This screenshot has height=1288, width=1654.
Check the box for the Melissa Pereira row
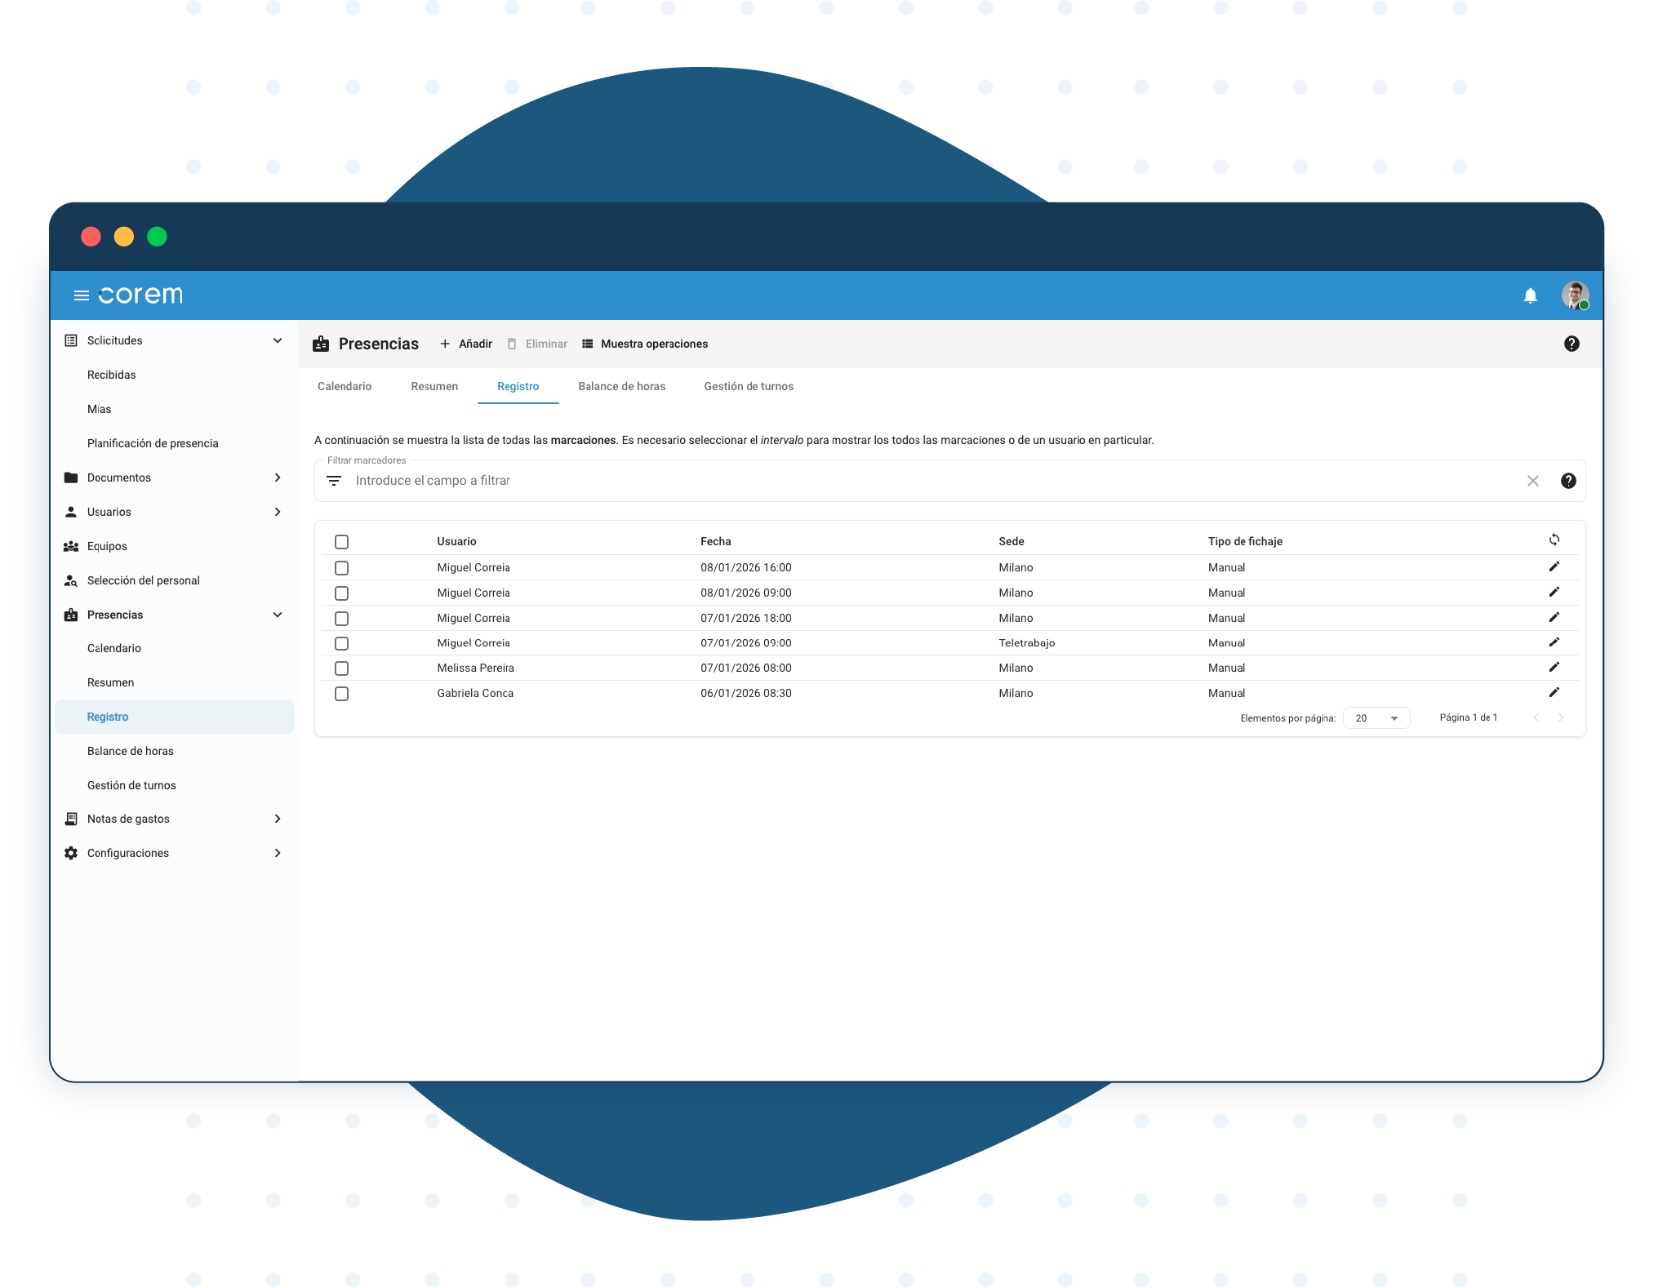(x=341, y=668)
